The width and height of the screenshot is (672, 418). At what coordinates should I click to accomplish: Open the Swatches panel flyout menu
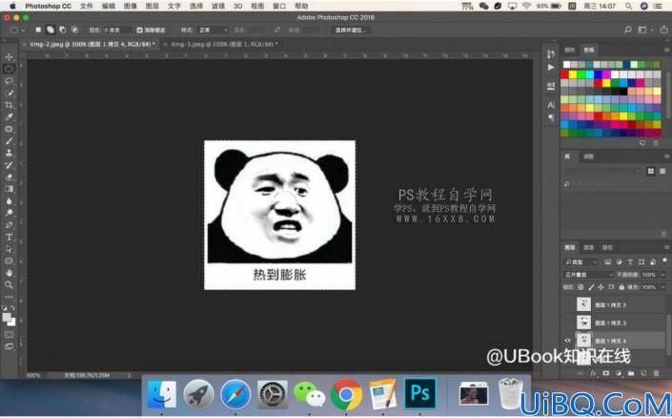pos(666,50)
